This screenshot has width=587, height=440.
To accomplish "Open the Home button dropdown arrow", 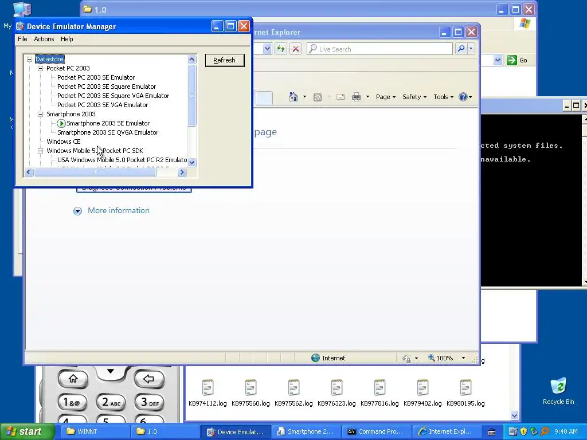I will [304, 97].
